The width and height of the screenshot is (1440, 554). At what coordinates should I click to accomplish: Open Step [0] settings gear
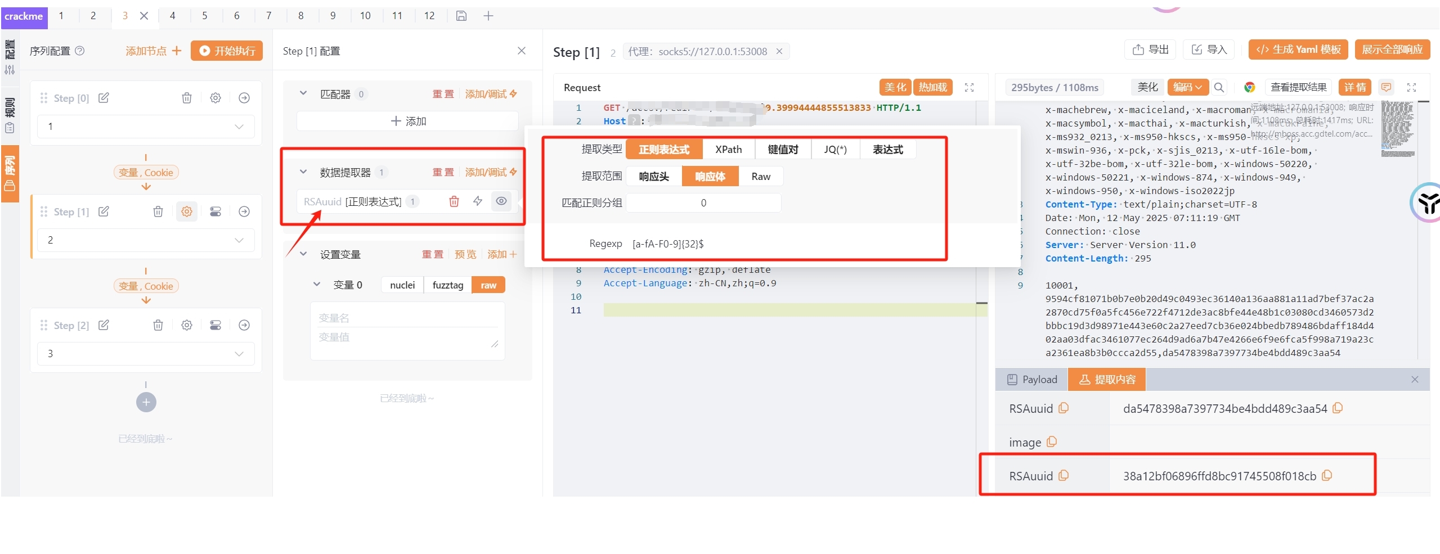216,98
